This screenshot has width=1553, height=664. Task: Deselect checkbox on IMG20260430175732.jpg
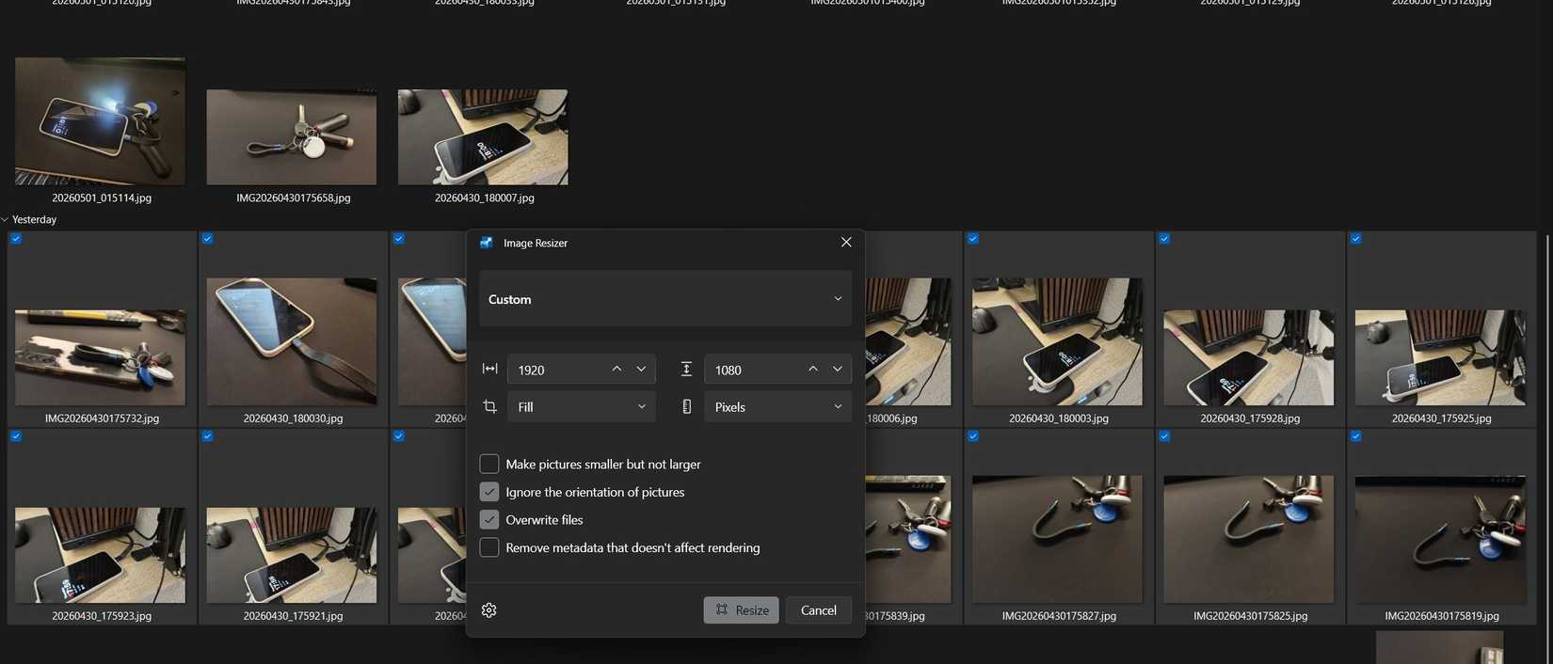pos(16,239)
